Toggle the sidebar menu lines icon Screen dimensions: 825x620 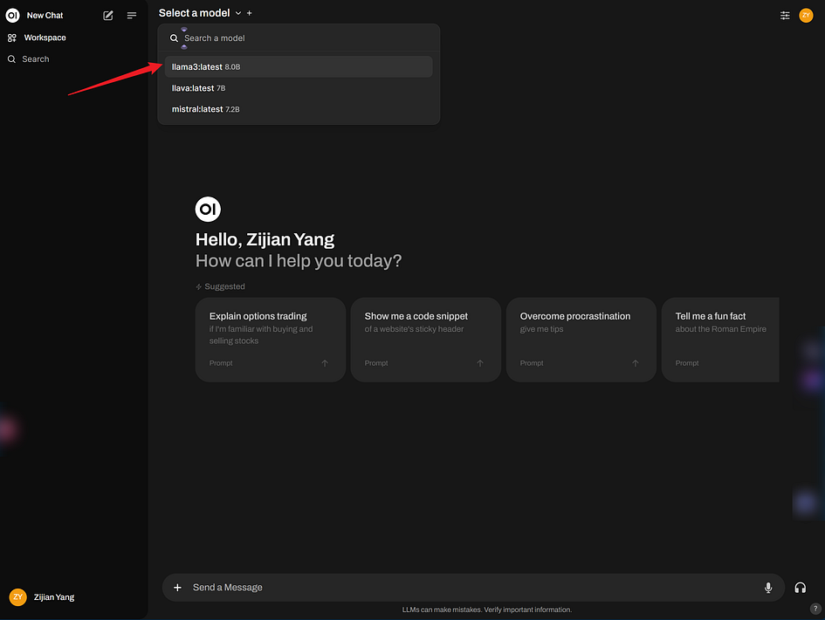click(x=132, y=15)
